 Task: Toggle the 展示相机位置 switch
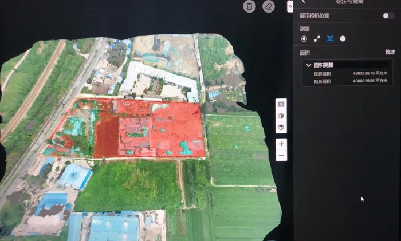click(388, 15)
